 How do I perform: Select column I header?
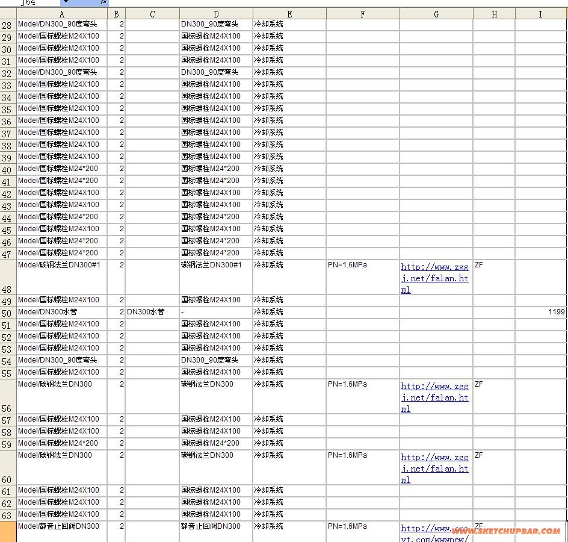(540, 14)
